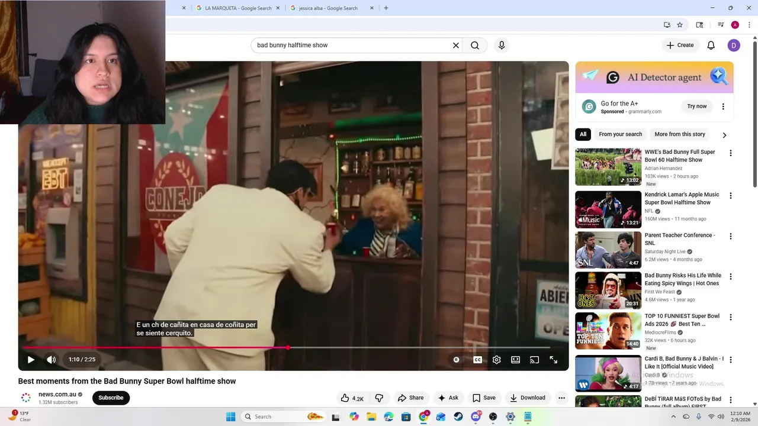Clear the YouTube search box text
The height and width of the screenshot is (426, 758).
pos(456,45)
